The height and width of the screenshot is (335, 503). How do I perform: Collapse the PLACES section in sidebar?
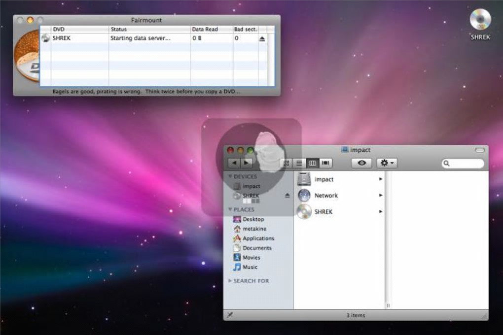230,209
